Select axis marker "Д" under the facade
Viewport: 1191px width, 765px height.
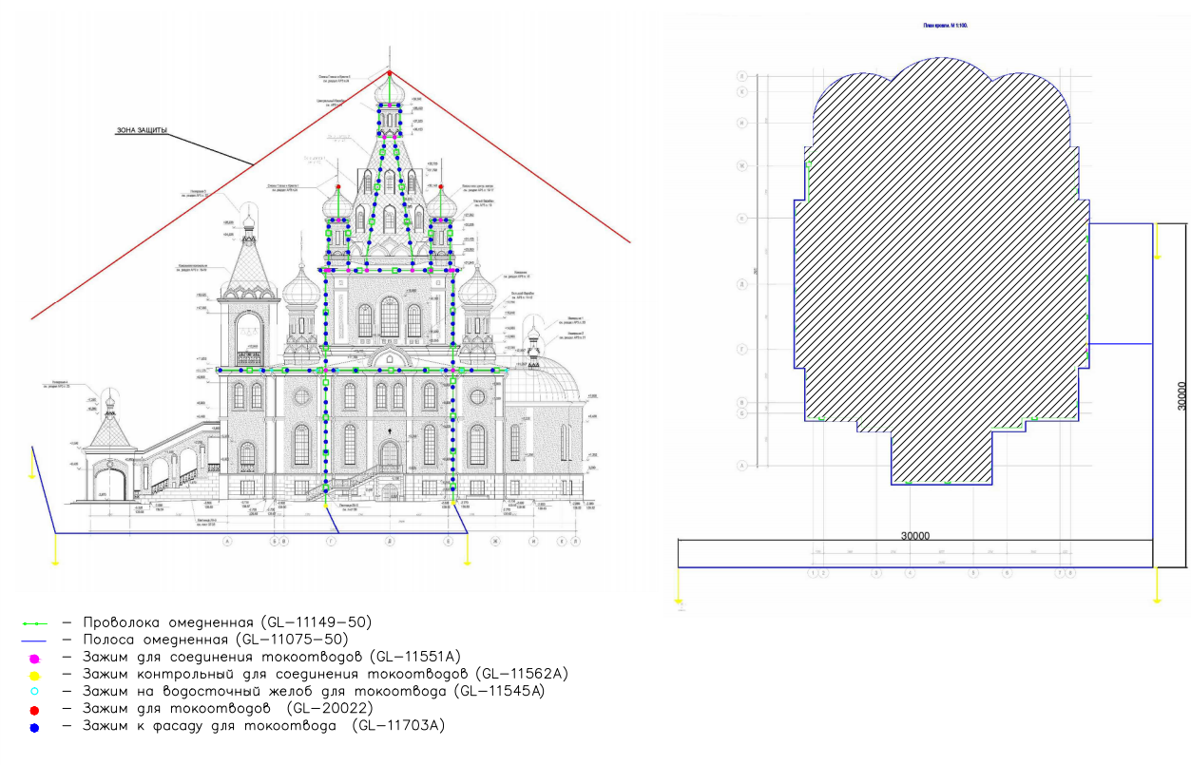point(389,542)
